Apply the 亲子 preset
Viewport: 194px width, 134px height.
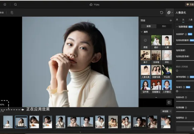tap(145, 57)
